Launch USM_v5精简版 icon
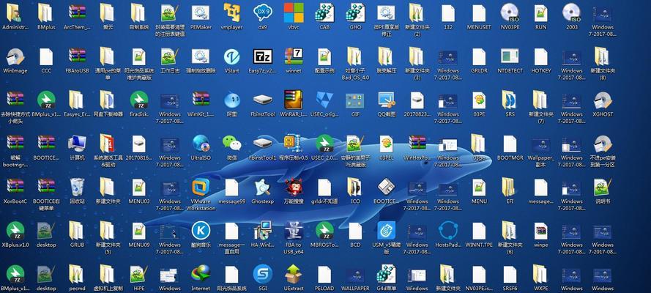The width and height of the screenshot is (651, 293). (x=386, y=231)
